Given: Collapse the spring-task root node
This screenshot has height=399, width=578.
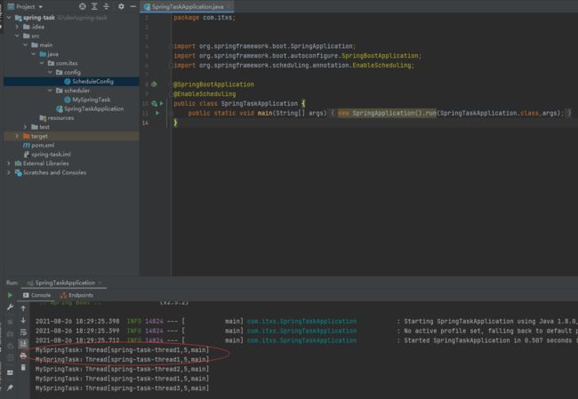Looking at the screenshot, I should [x=9, y=17].
